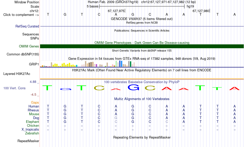The width and height of the screenshot is (244, 147).
Task: Click the -4.5 PhyloP scale value
Action: [x=33, y=95]
